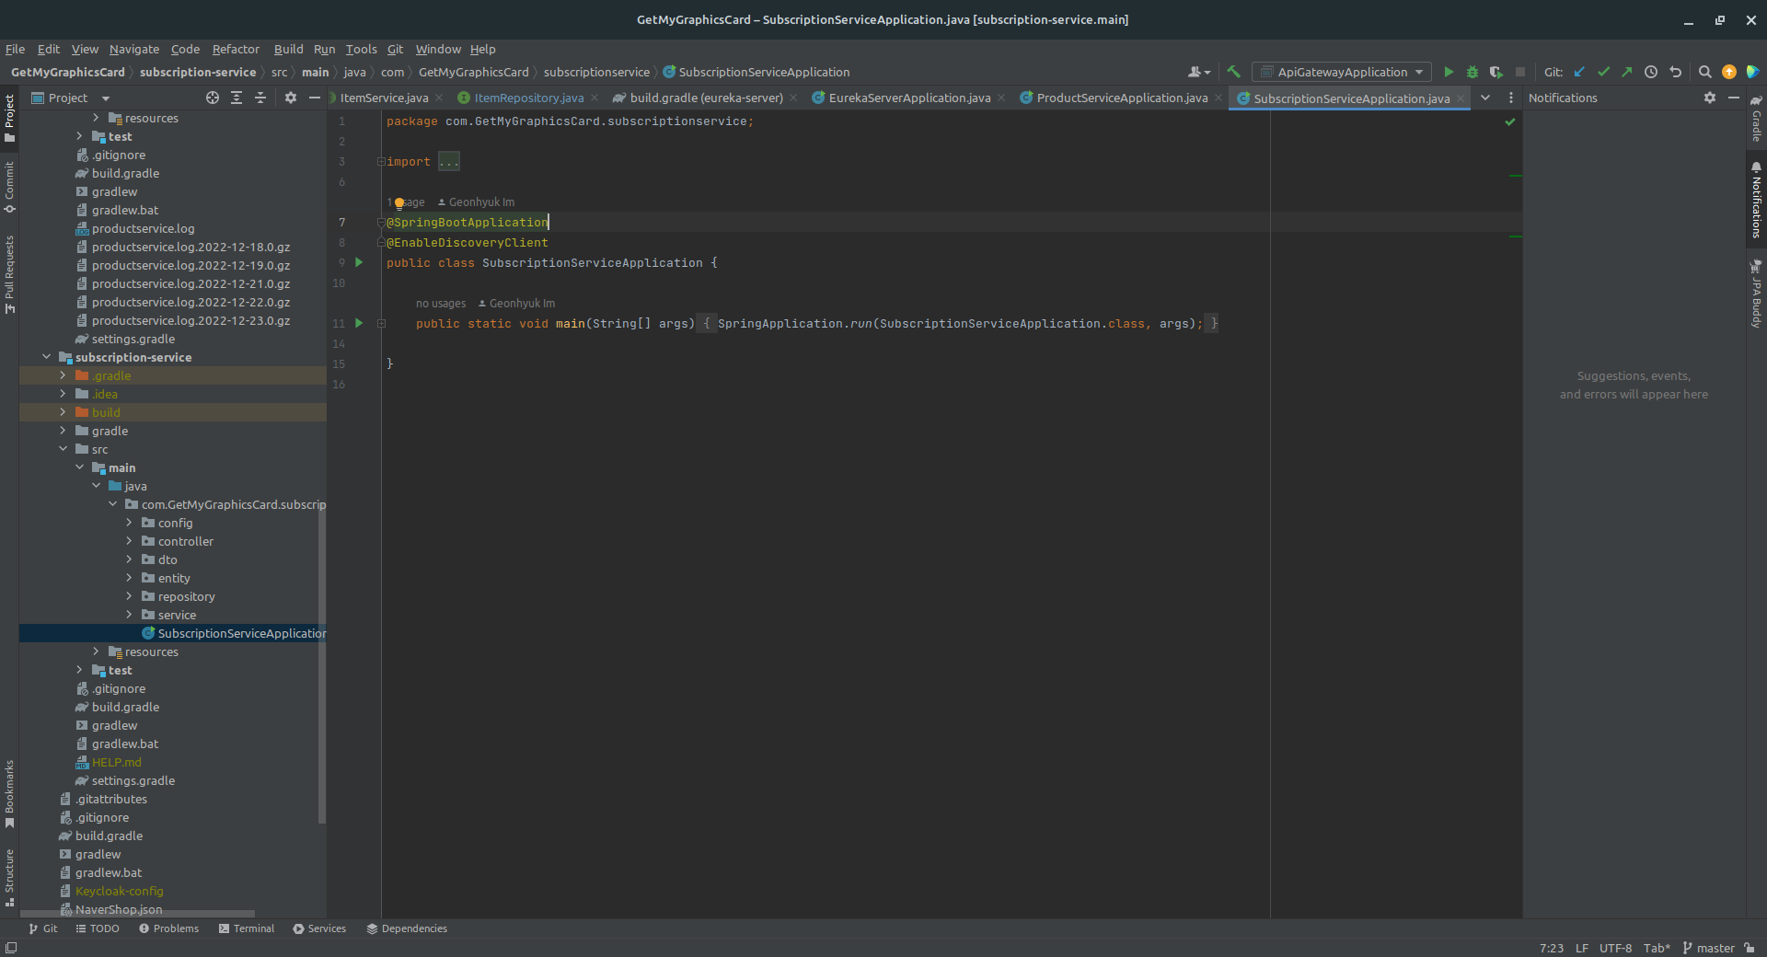Viewport: 1767px width, 957px height.
Task: Click Collapse All icon in Project panel
Action: [x=260, y=98]
